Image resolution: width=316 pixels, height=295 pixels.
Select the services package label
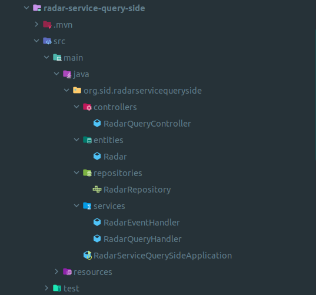[x=109, y=206]
